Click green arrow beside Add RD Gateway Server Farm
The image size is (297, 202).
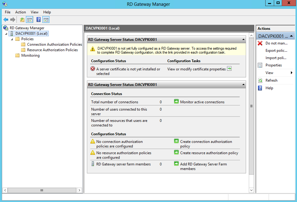(x=176, y=164)
